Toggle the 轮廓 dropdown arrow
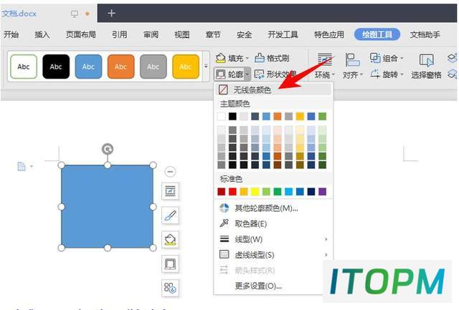 click(x=247, y=74)
